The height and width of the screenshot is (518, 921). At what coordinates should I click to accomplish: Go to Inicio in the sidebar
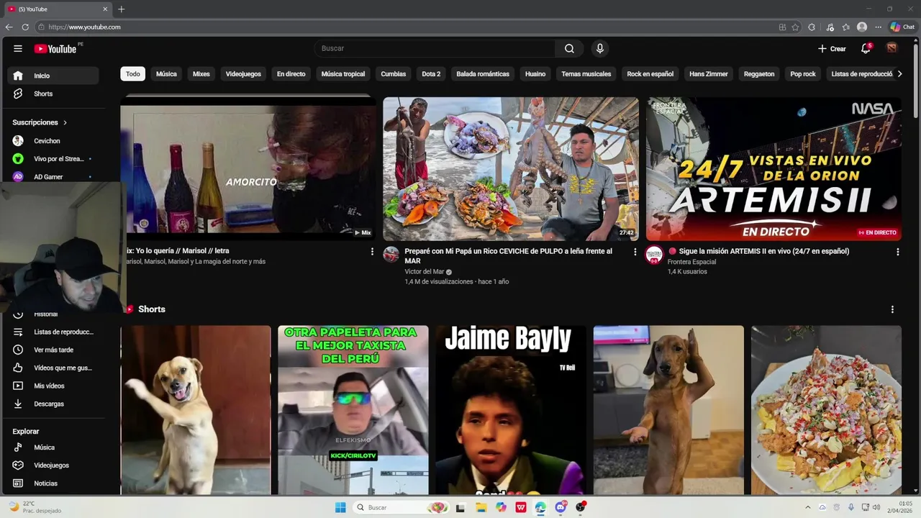(54, 76)
